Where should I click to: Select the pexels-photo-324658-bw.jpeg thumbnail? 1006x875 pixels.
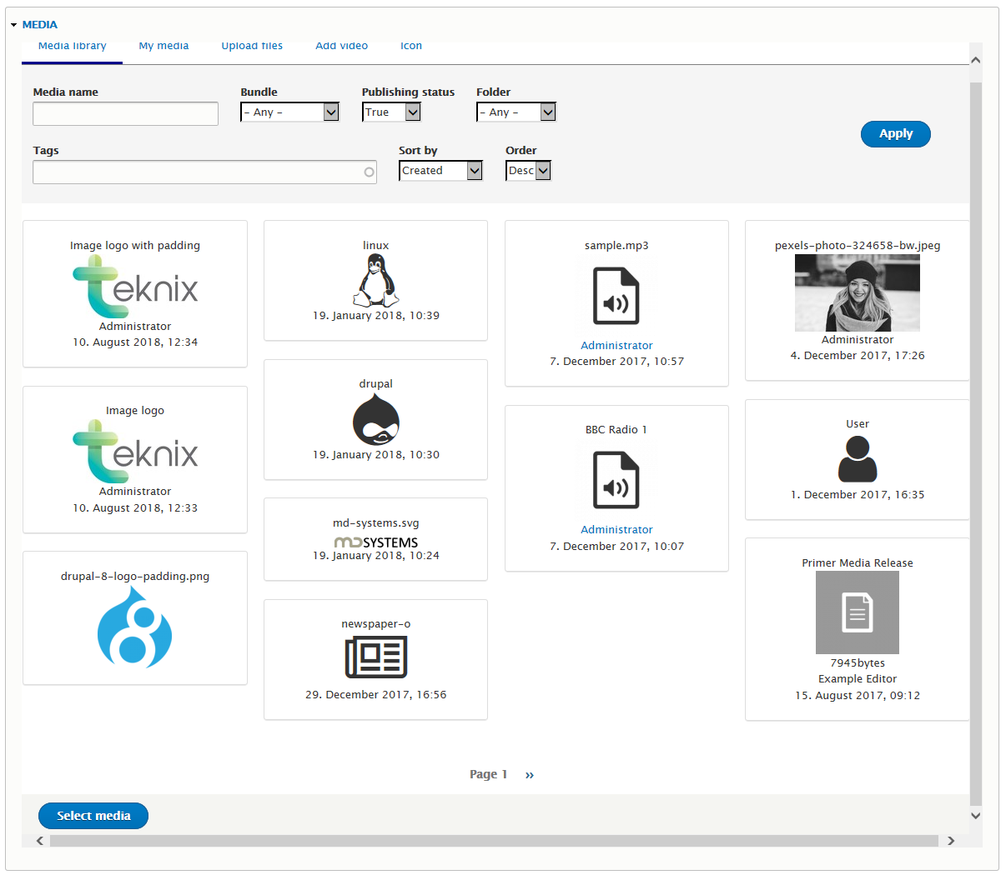pyautogui.click(x=857, y=292)
